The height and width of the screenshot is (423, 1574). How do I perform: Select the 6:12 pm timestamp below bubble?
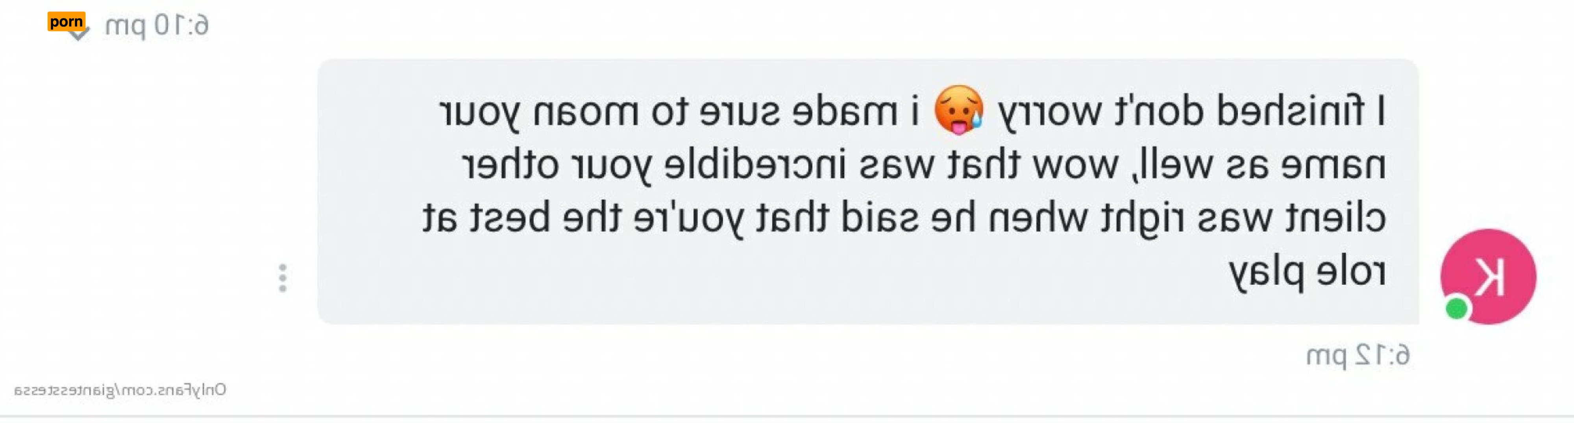tap(1358, 355)
